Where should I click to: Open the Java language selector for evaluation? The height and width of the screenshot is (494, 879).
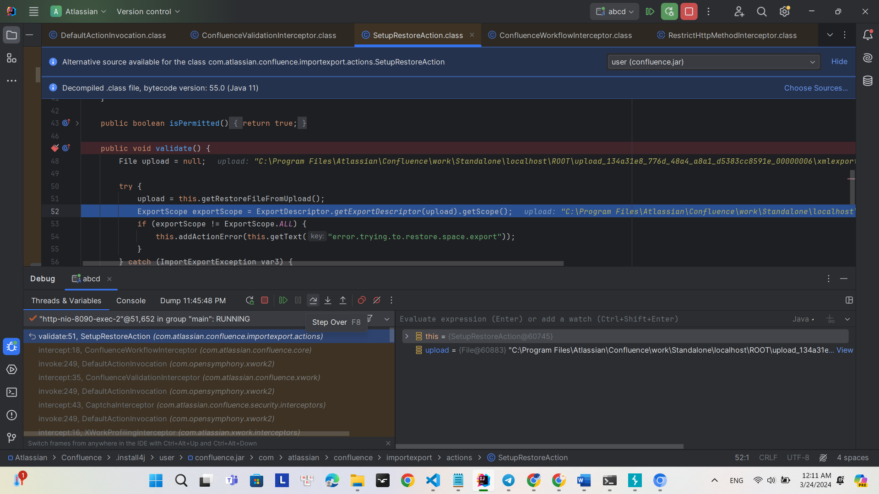tap(803, 319)
